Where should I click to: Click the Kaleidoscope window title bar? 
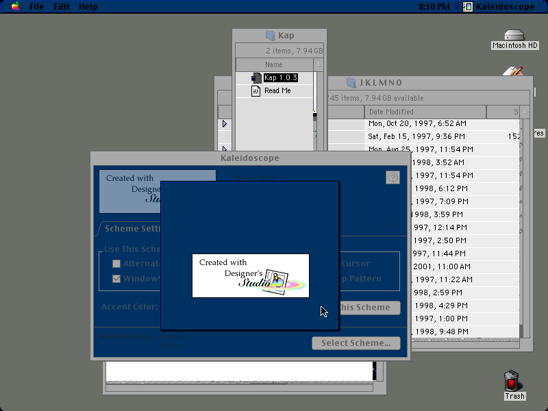pyautogui.click(x=249, y=158)
